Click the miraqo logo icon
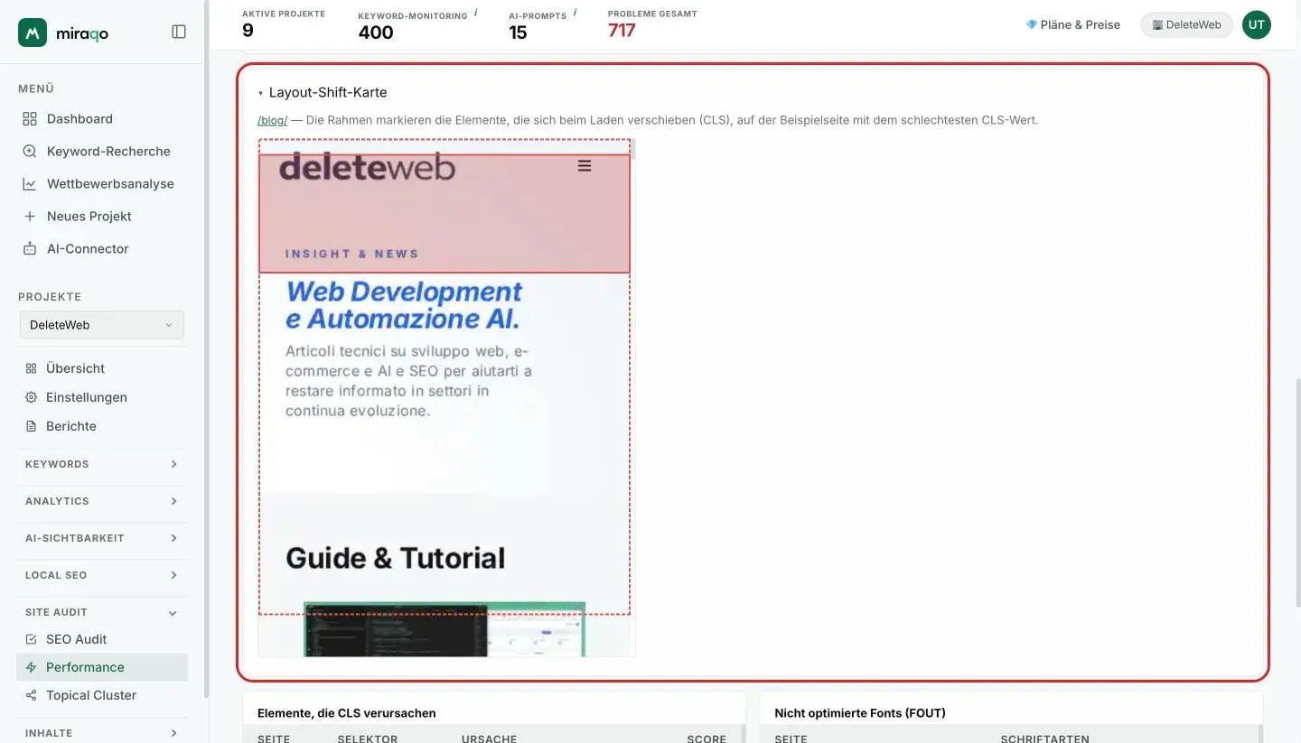 tap(33, 33)
